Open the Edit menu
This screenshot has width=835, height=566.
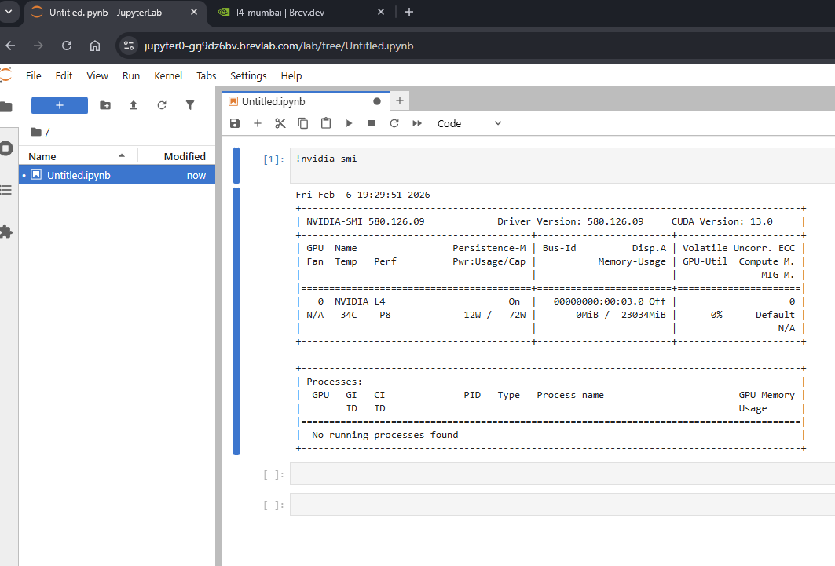point(64,75)
